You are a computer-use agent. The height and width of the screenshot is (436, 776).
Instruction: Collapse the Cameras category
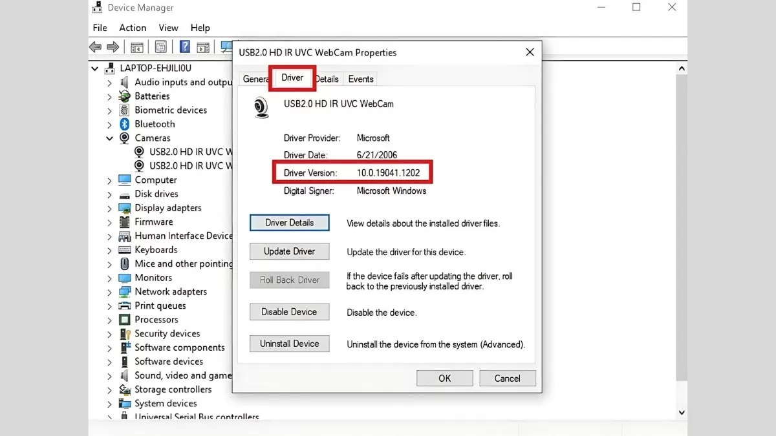tap(109, 138)
